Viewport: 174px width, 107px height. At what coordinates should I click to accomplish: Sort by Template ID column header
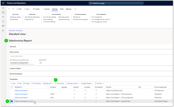tap(18, 87)
